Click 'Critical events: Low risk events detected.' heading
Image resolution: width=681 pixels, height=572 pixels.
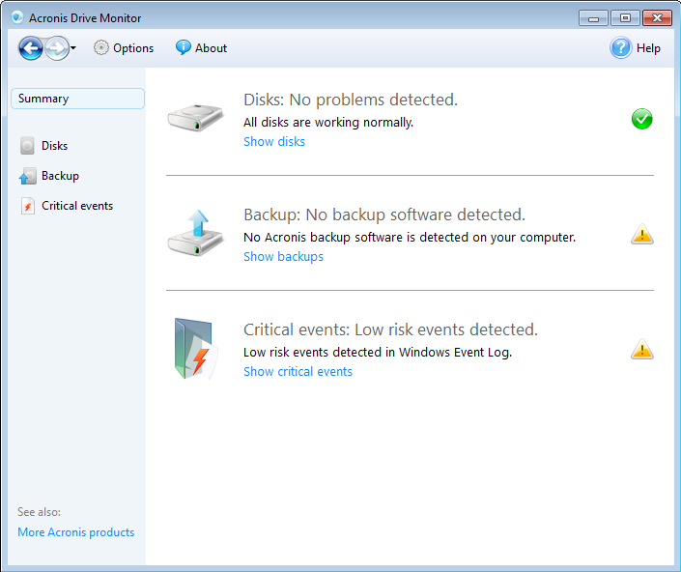click(390, 330)
